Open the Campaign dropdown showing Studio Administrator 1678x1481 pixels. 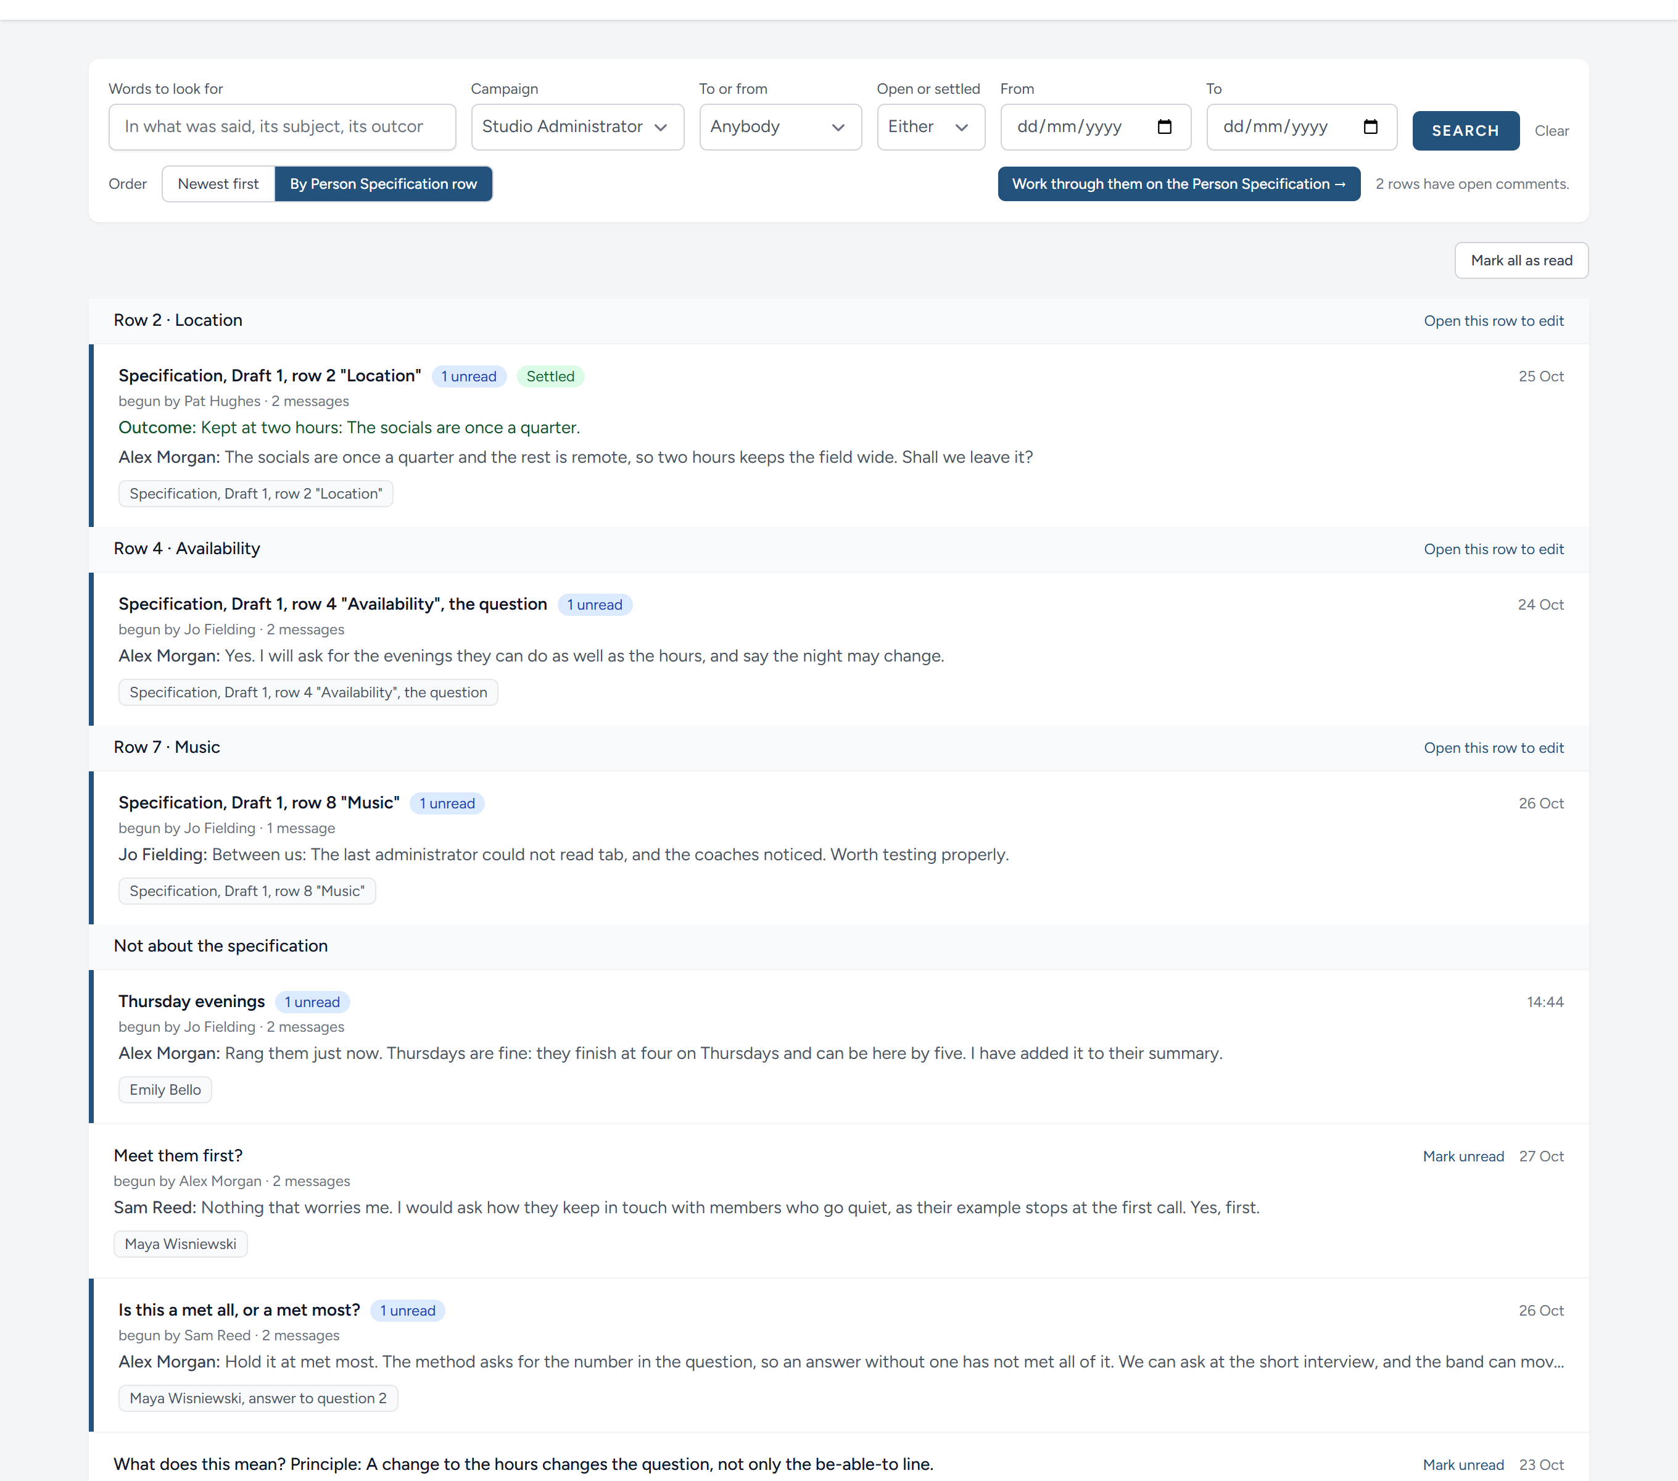577,127
